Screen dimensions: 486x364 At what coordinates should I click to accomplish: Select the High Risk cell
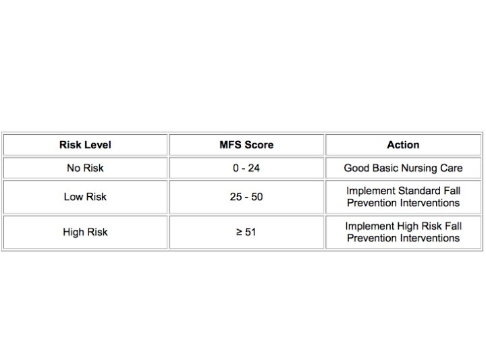[x=85, y=232]
